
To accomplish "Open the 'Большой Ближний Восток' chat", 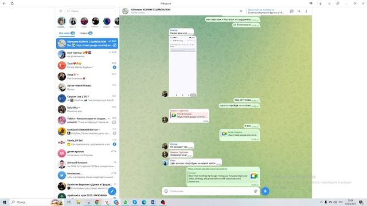I will (x=87, y=131).
